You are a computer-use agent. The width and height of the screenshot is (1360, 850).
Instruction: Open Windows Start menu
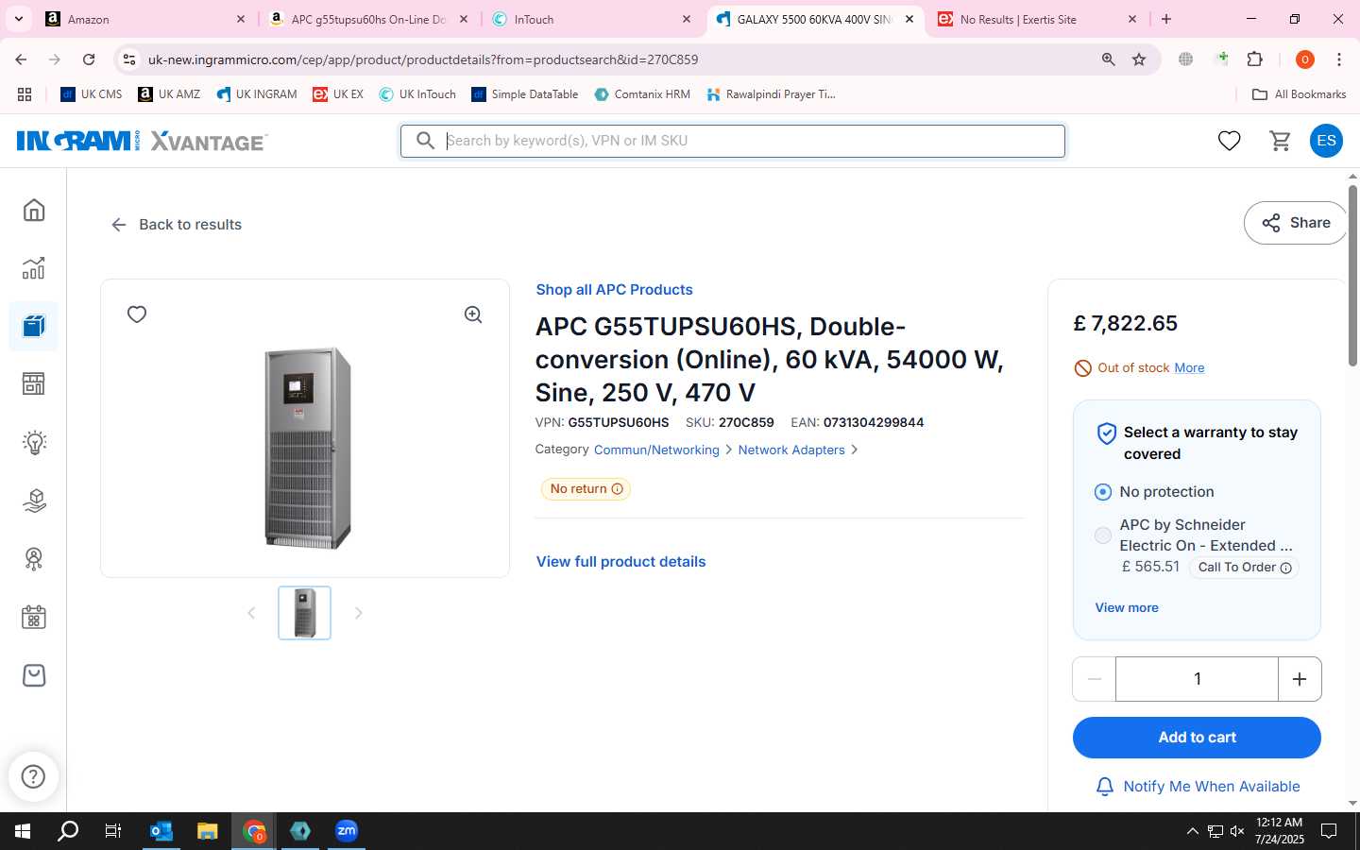click(x=23, y=831)
